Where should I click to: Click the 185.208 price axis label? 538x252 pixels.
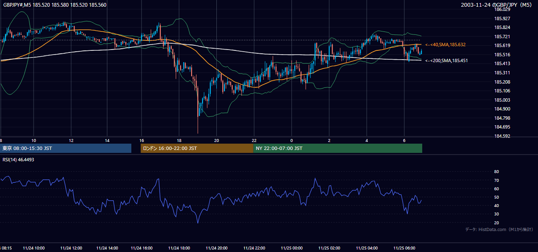pos(502,82)
